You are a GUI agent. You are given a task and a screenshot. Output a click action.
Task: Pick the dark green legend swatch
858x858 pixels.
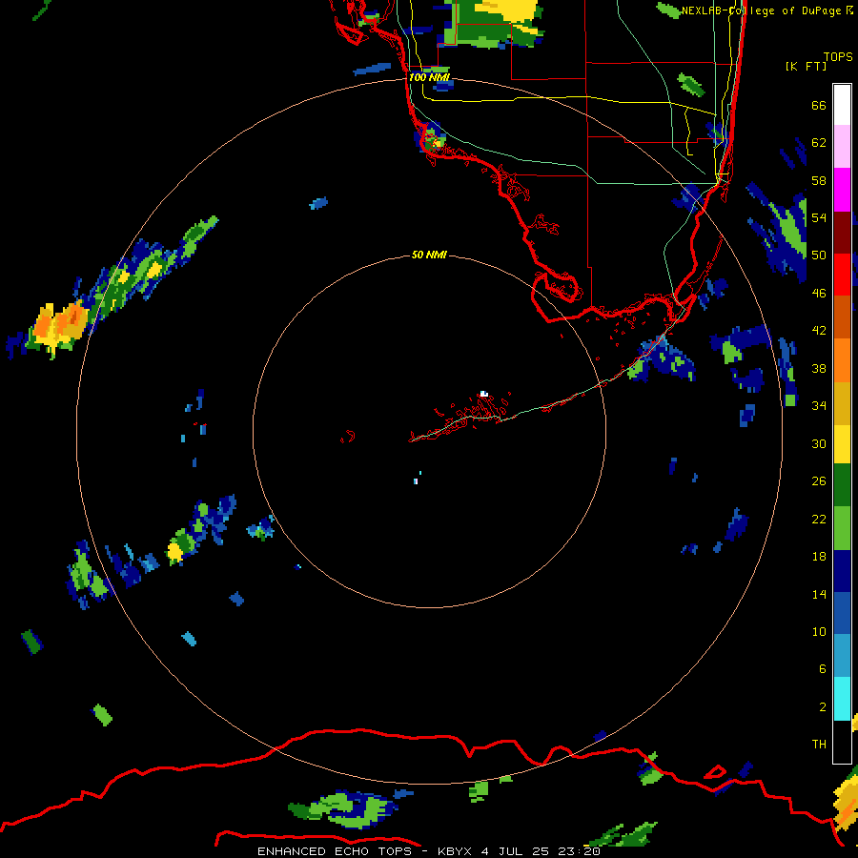(x=842, y=485)
